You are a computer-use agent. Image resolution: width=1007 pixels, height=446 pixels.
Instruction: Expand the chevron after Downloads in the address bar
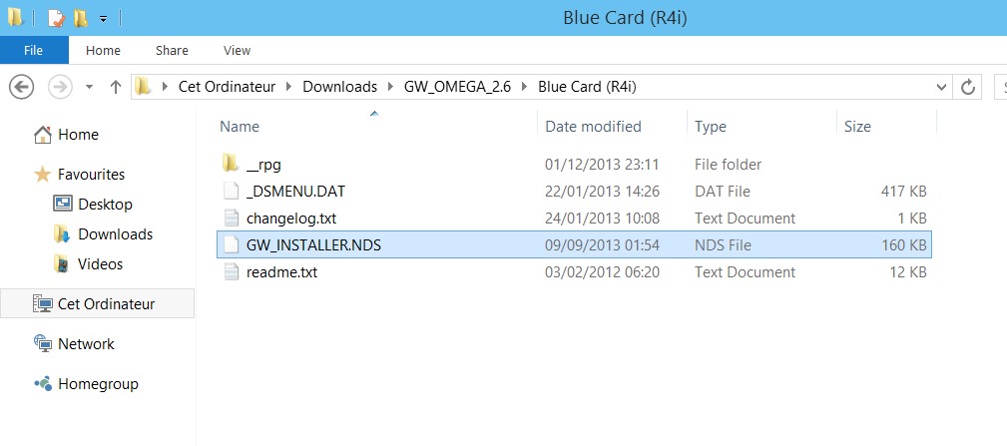(390, 87)
